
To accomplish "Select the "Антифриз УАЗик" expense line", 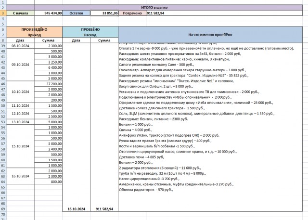I will coord(169,135).
